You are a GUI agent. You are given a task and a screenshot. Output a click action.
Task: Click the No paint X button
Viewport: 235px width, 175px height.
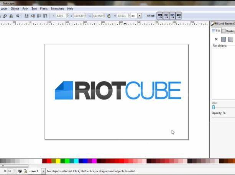(216, 39)
